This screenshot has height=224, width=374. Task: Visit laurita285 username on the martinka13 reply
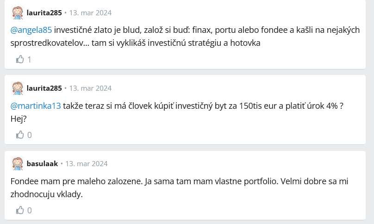click(x=44, y=88)
